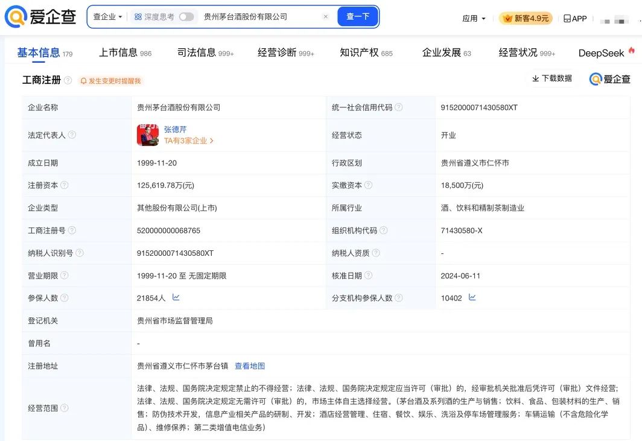The height and width of the screenshot is (441, 642).
Task: Click the search input with company name
Action: click(x=261, y=17)
